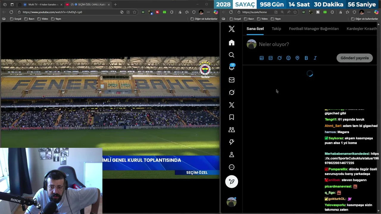Close the SEÇİM ÖZEL CANLI tab

coord(109,4)
